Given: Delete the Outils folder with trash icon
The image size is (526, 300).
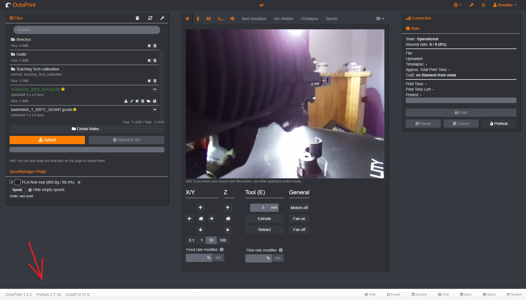Looking at the screenshot, I should pos(155,61).
